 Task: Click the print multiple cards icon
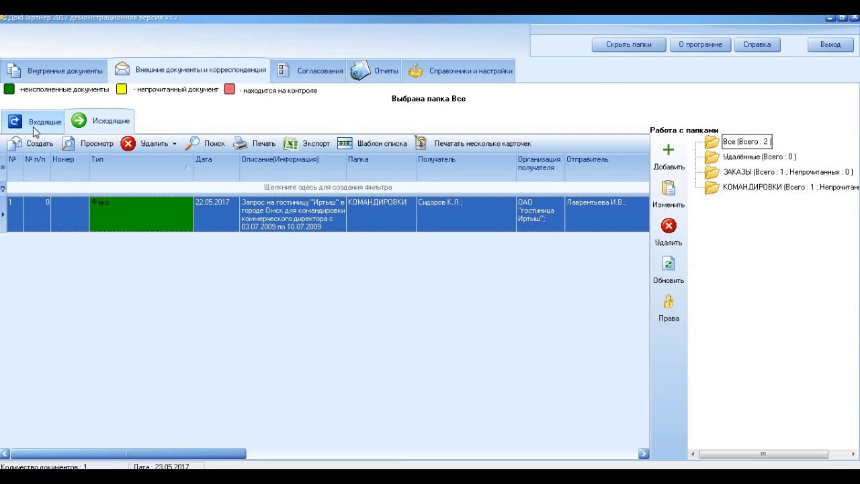pos(421,143)
